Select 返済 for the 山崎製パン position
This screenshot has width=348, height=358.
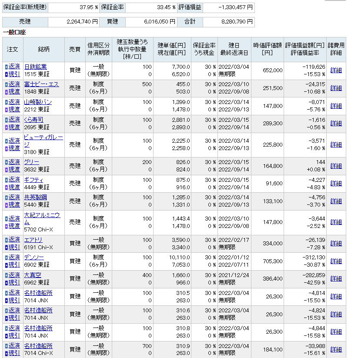14,102
